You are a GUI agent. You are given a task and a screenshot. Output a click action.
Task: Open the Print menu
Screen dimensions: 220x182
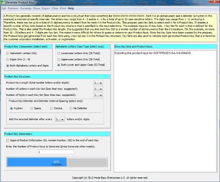63,8
